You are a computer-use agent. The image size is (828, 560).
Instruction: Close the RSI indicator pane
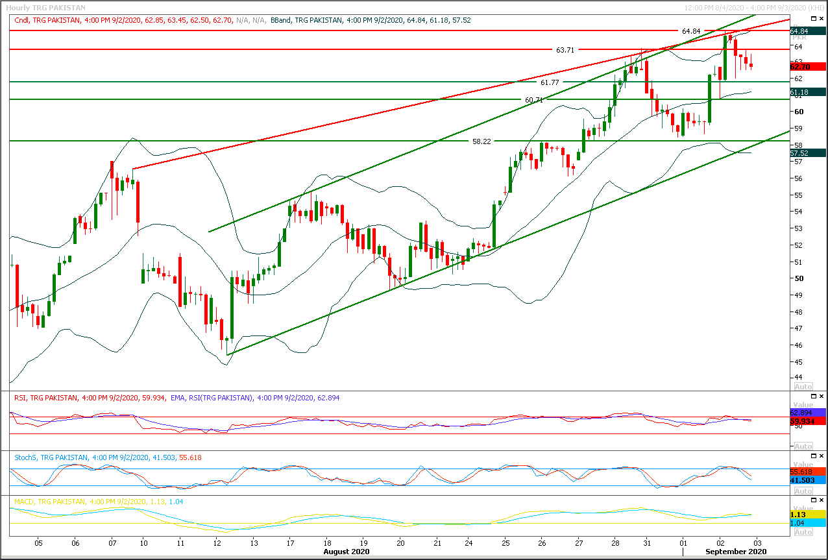click(822, 396)
